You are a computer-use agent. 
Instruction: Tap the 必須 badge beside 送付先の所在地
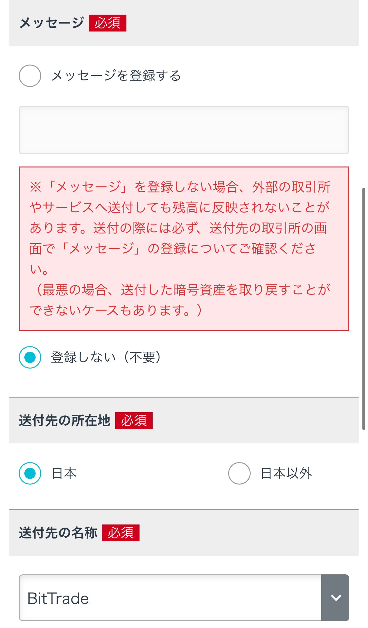[x=134, y=421]
